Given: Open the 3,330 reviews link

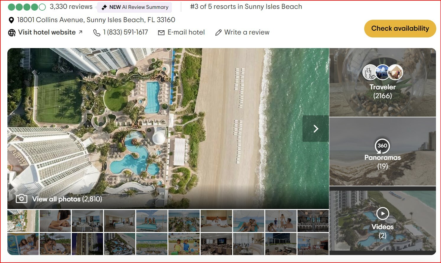Looking at the screenshot, I should (x=71, y=6).
